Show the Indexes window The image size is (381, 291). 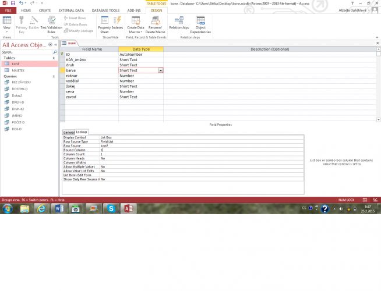(x=117, y=23)
